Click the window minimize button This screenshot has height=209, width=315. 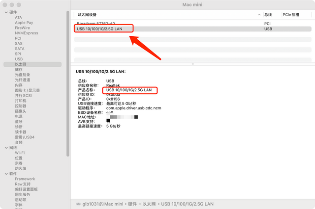(12, 5)
